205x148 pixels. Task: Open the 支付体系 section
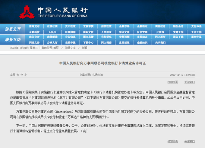(x=196, y=26)
